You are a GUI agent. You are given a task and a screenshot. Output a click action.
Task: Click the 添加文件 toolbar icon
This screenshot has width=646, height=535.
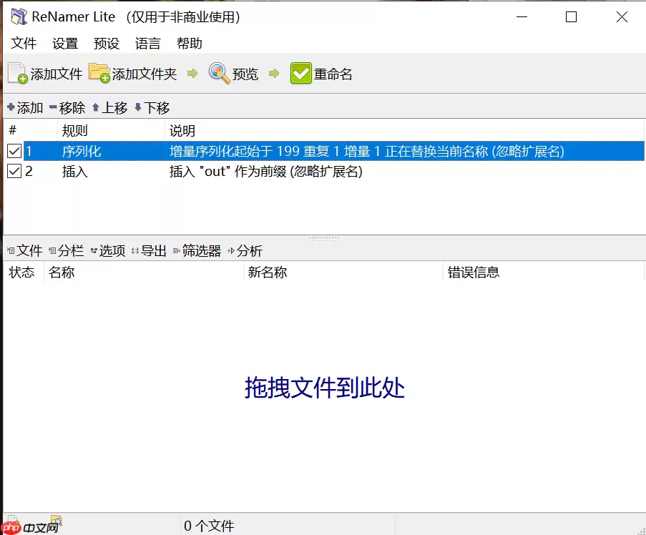(x=17, y=72)
